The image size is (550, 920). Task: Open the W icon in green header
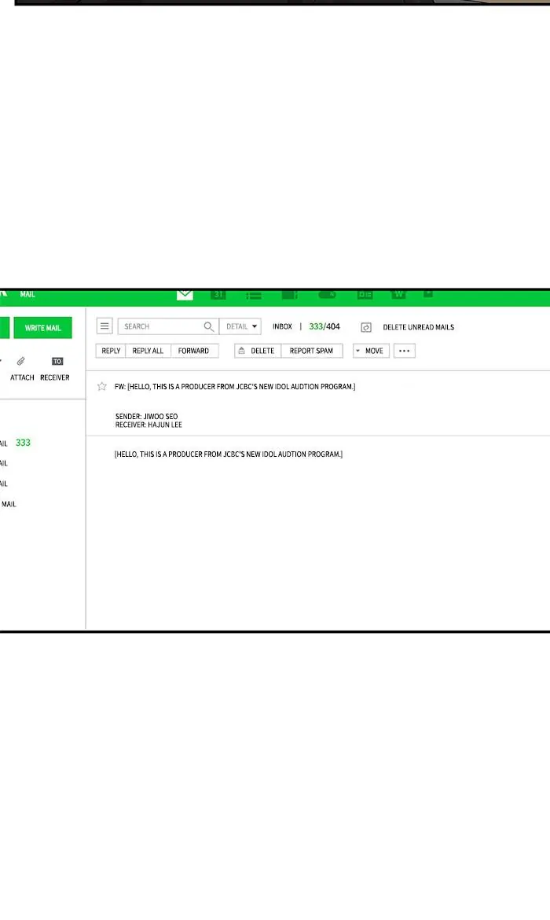point(399,294)
